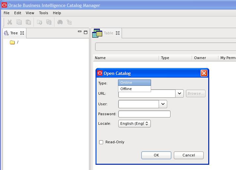Screen dimensions: 236x170
Task: Click the Cut scissors toolbar icon
Action: click(x=10, y=22)
